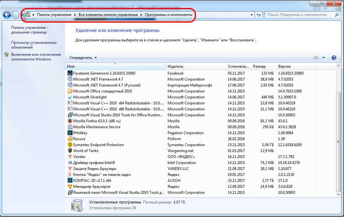Click the search magnifier icon
Screen dimensions: 344x217
pyautogui.click(x=337, y=15)
